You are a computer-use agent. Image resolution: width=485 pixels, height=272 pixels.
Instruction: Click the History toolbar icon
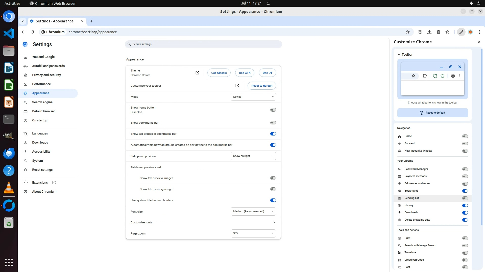420,32
